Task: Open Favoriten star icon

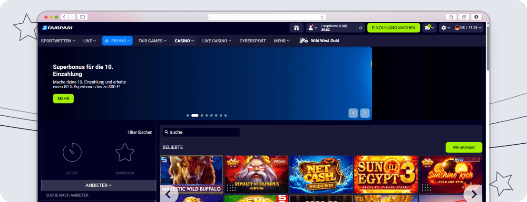Action: pyautogui.click(x=125, y=152)
